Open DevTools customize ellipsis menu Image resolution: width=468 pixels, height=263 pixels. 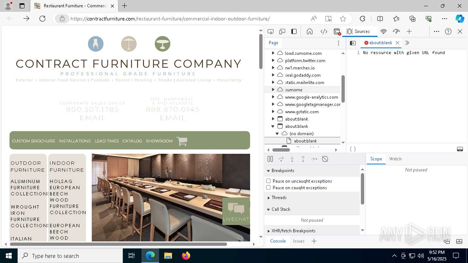(437, 31)
